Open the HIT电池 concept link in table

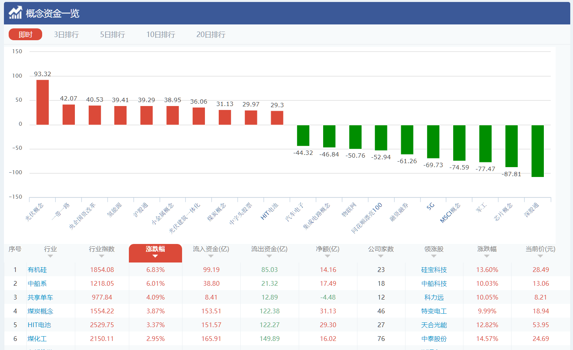39,325
